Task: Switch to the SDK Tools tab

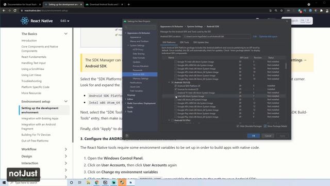Action: (x=185, y=42)
